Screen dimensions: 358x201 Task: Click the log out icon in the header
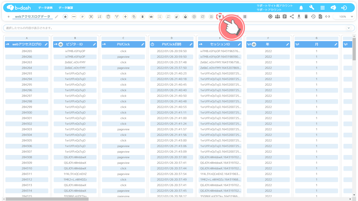click(x=344, y=8)
